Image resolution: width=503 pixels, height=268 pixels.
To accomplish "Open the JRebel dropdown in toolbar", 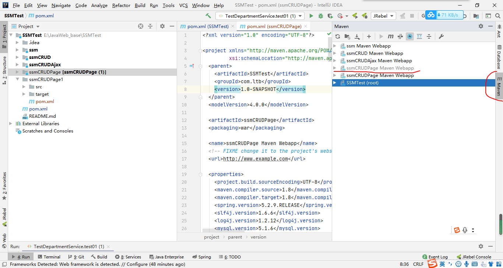I will pyautogui.click(x=384, y=16).
